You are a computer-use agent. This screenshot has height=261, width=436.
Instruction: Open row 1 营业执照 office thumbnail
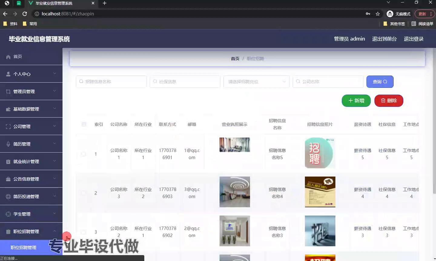pyautogui.click(x=235, y=145)
